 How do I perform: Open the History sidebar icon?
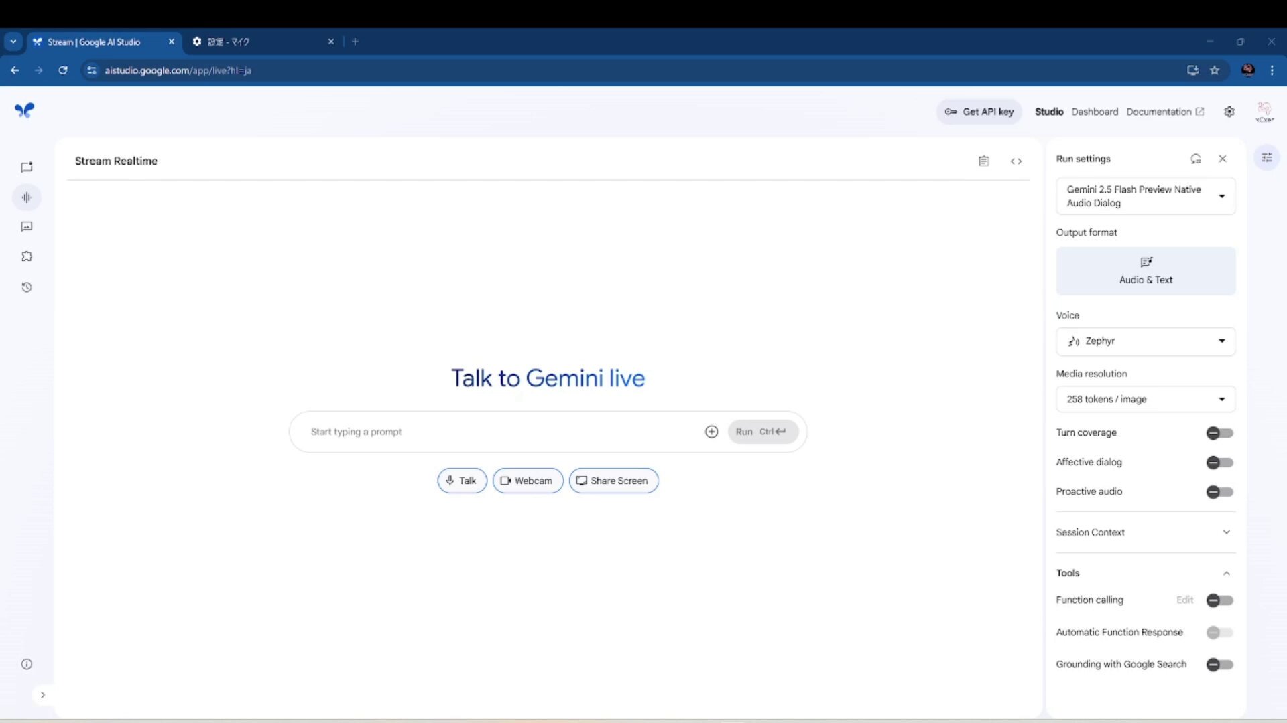[x=27, y=287]
